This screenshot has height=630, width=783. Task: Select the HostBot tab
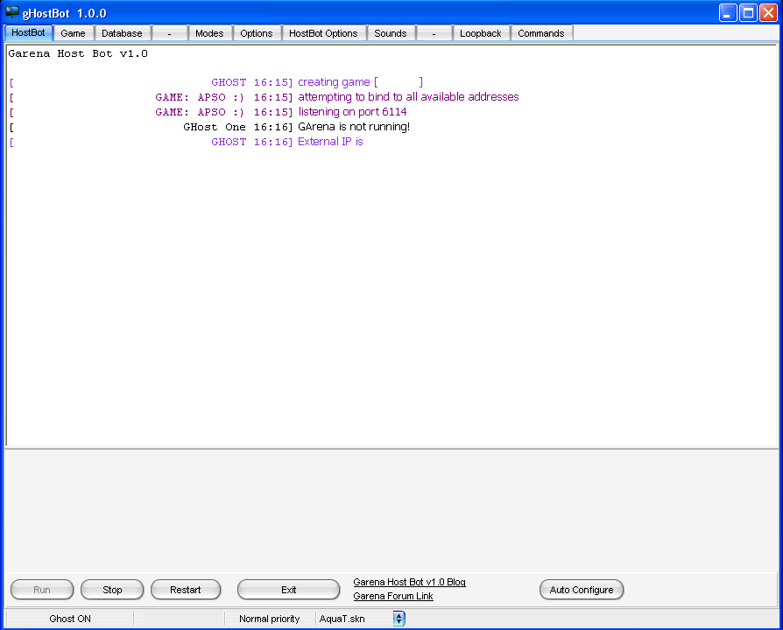coord(29,32)
